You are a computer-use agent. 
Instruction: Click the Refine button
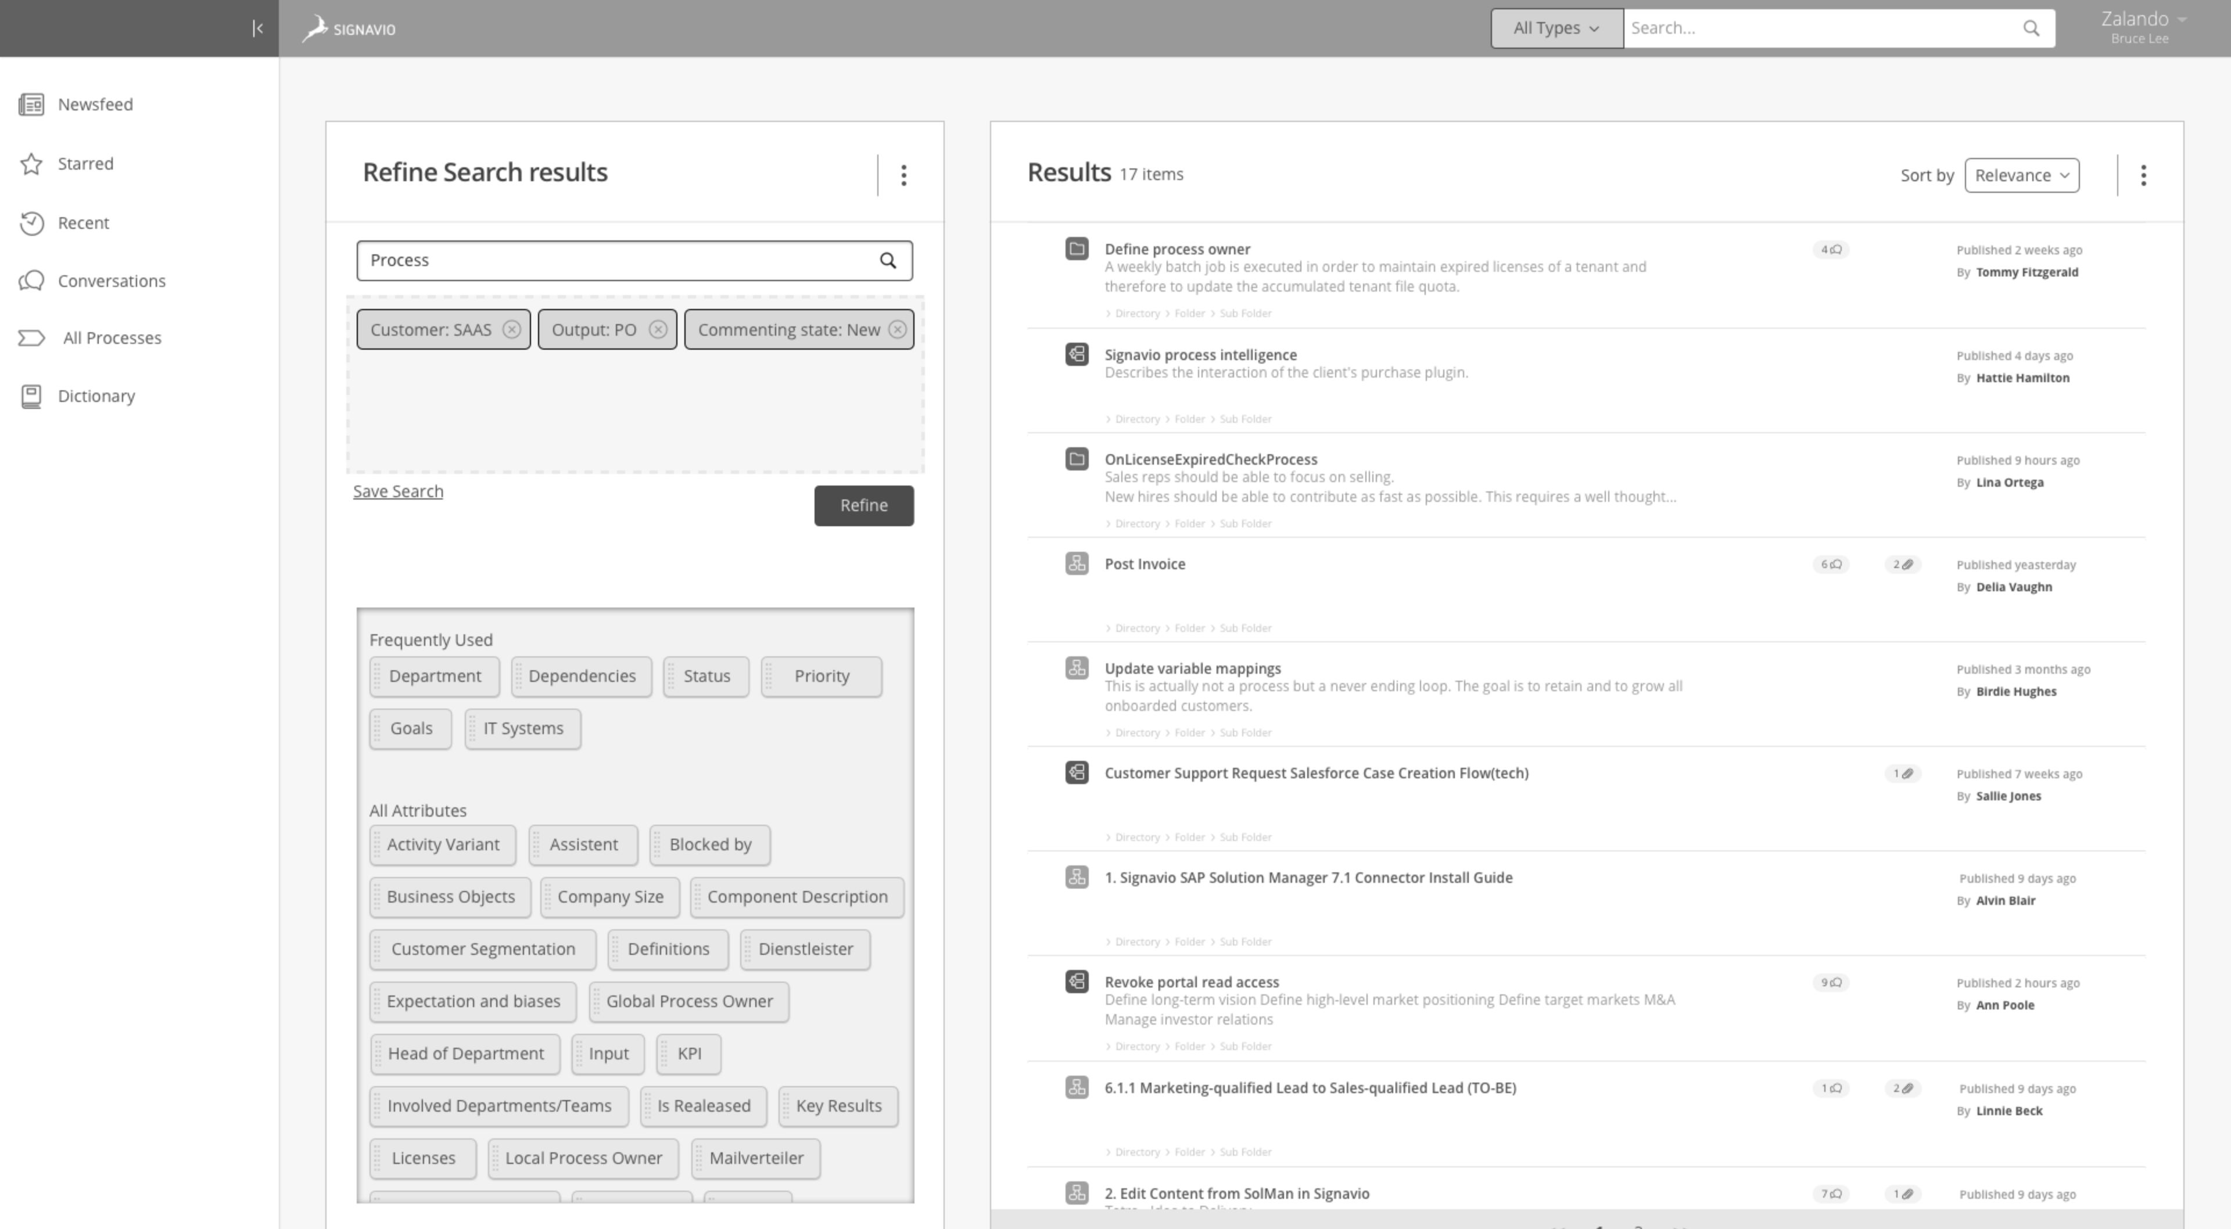pos(863,506)
